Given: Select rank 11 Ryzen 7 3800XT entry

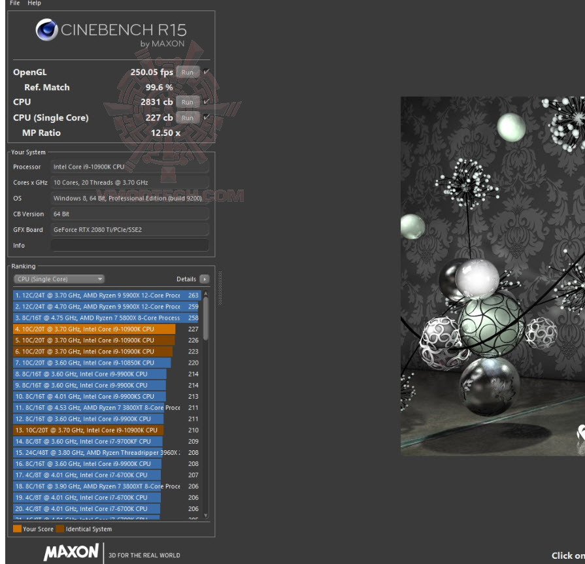Looking at the screenshot, I should [x=107, y=407].
